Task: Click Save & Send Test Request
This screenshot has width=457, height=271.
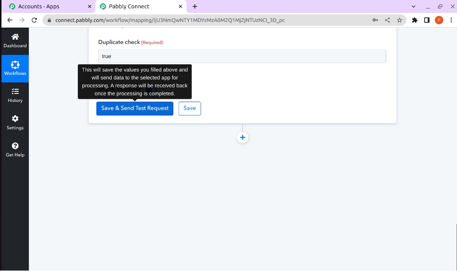Action: (x=135, y=108)
